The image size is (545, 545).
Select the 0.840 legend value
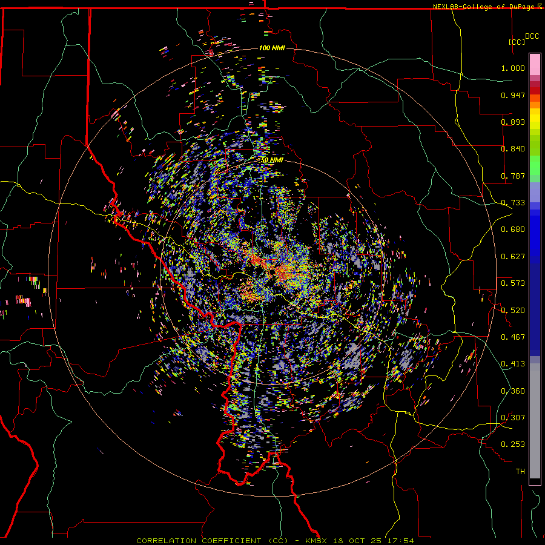(513, 148)
